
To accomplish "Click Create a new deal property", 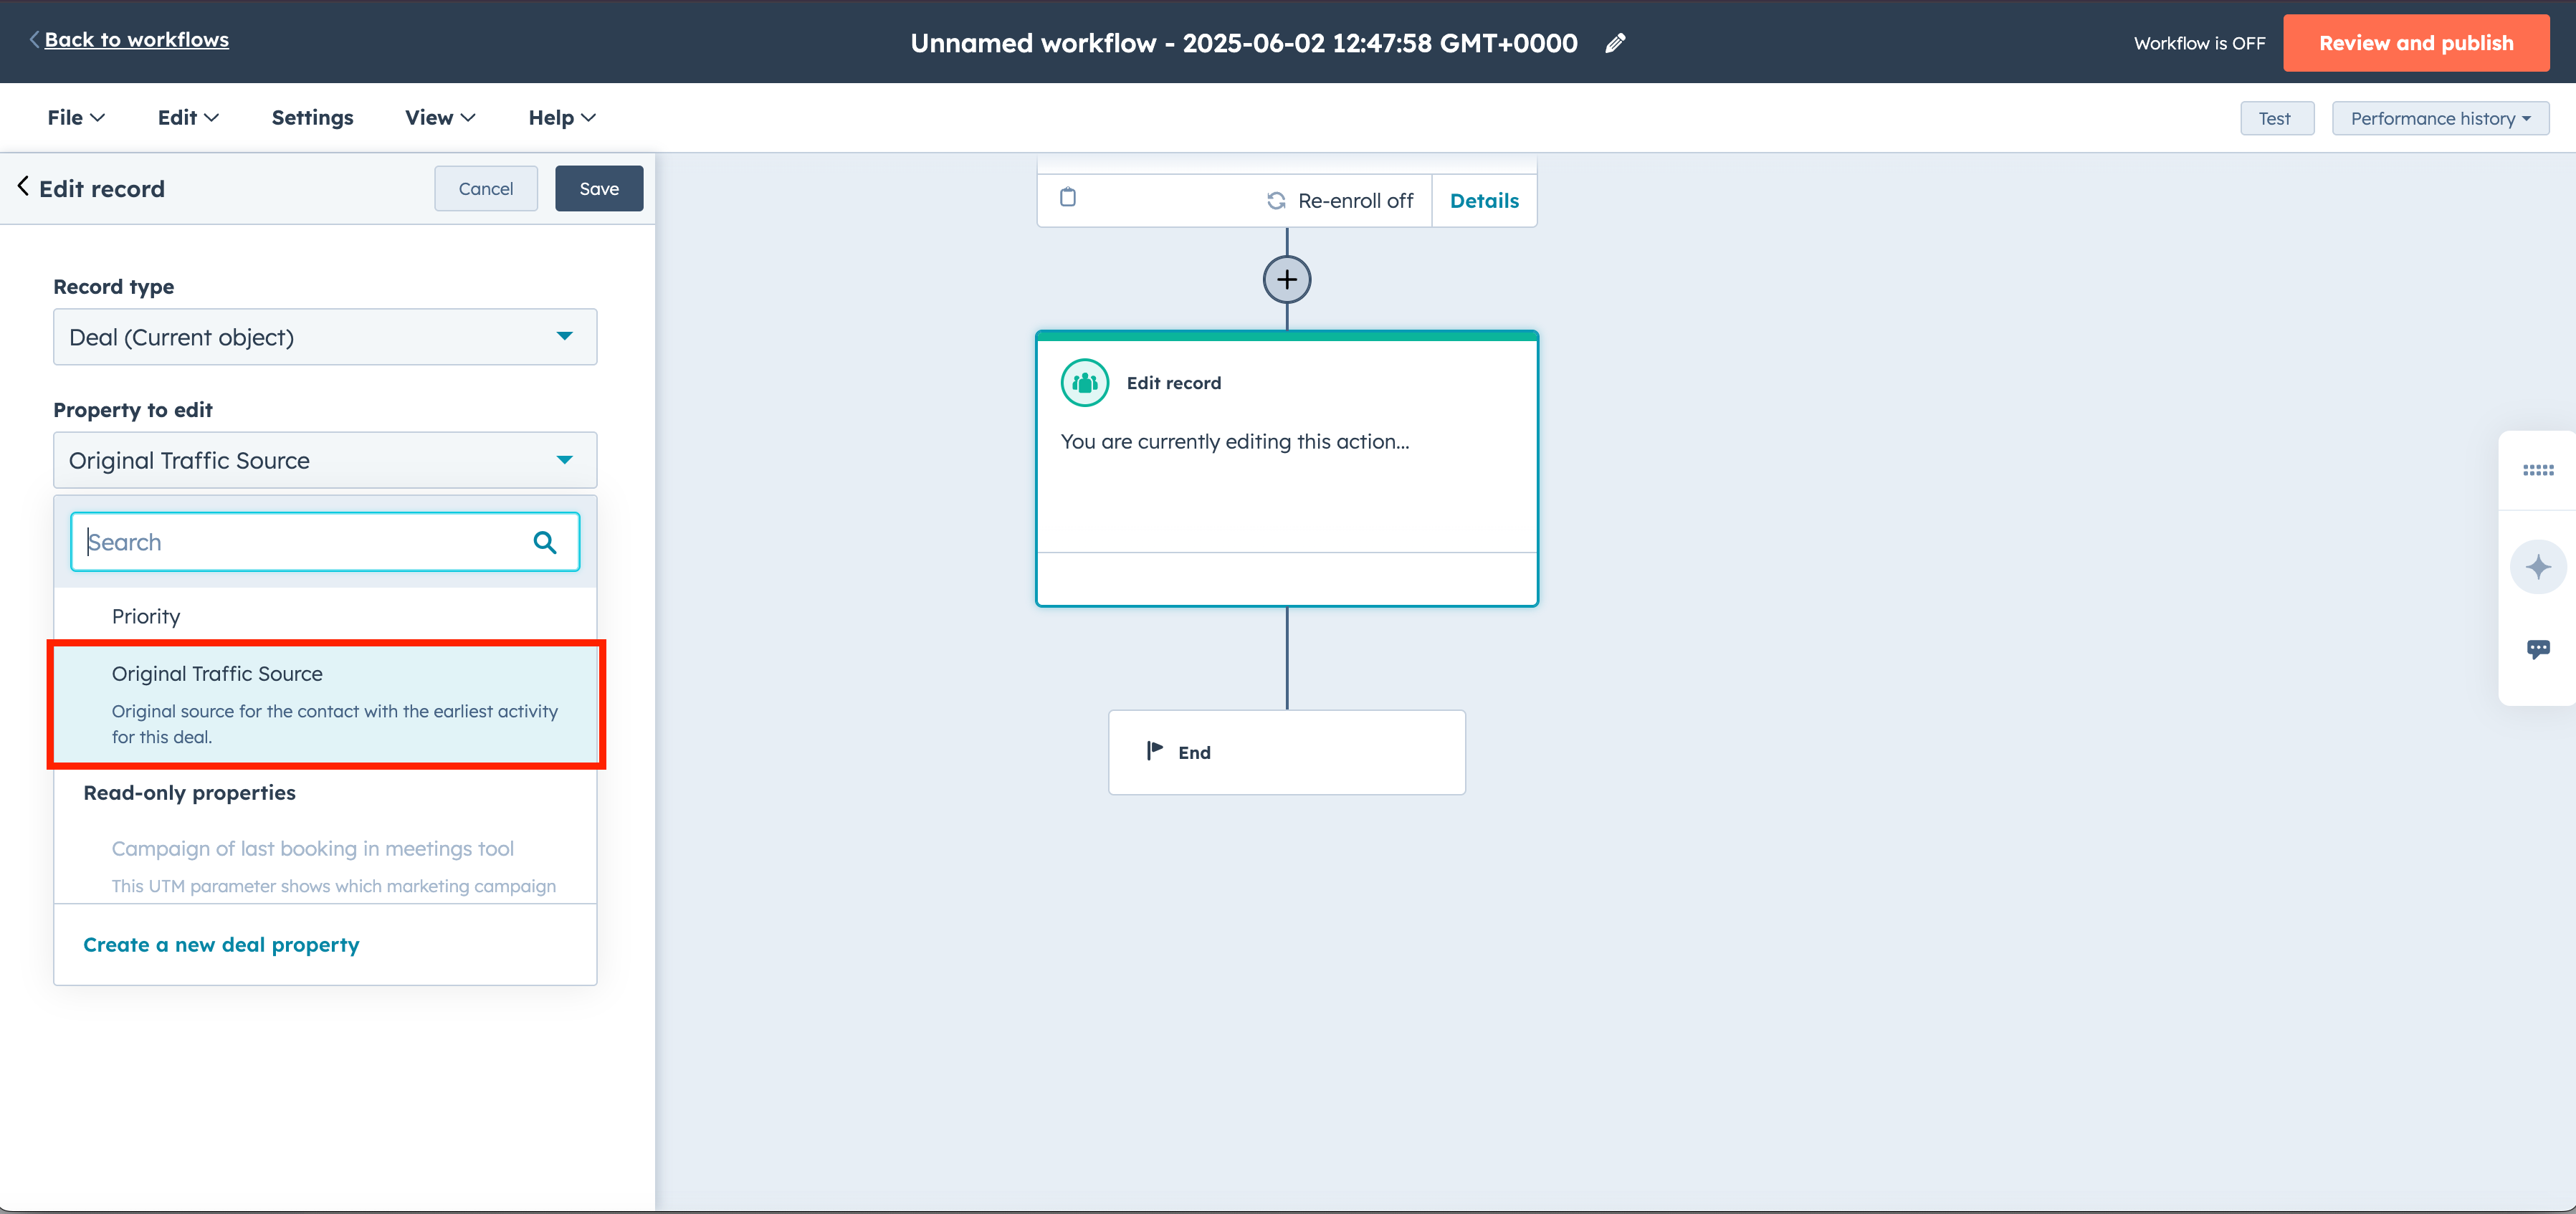I will [x=221, y=945].
